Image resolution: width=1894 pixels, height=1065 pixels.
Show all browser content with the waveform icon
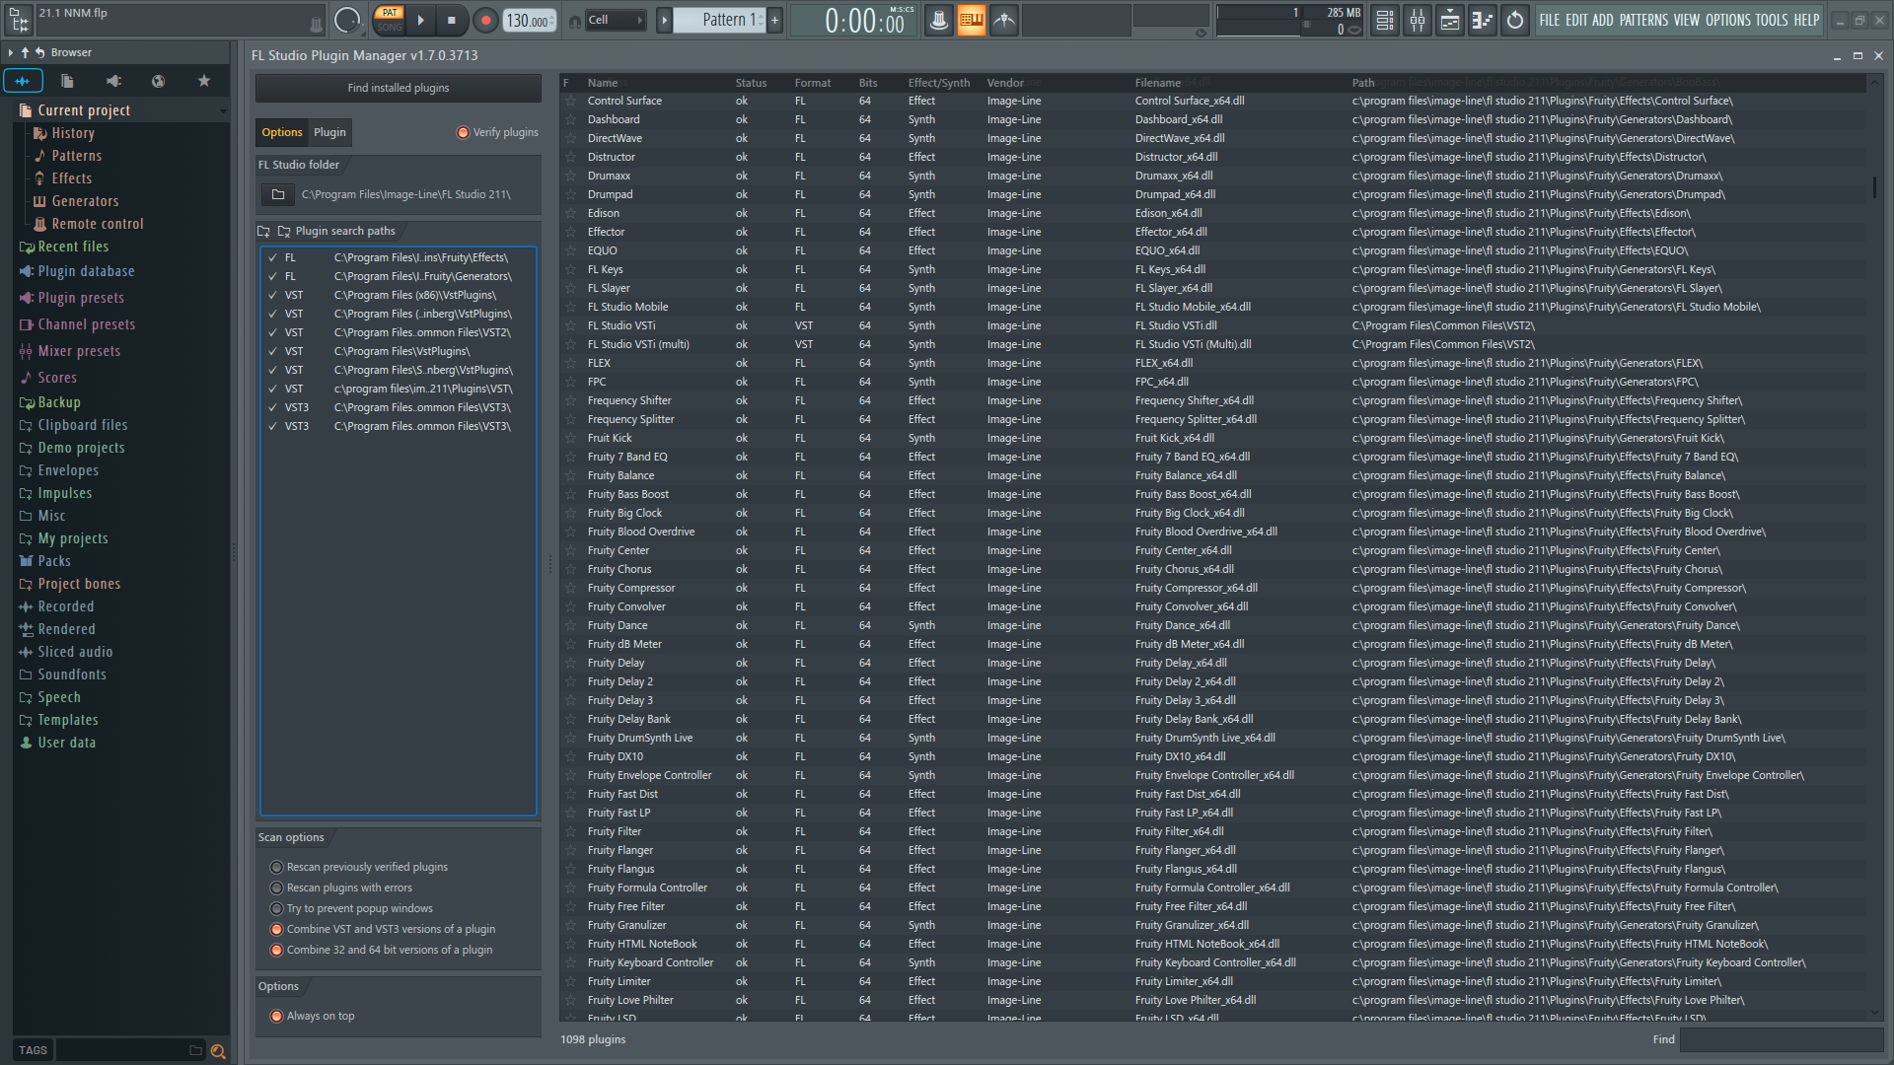[x=23, y=81]
